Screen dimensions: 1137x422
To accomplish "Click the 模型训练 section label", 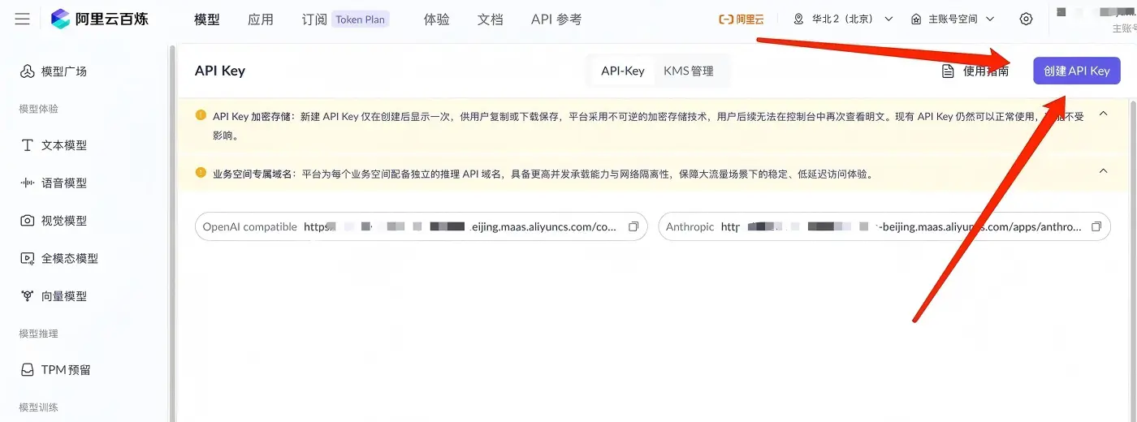I will (38, 407).
